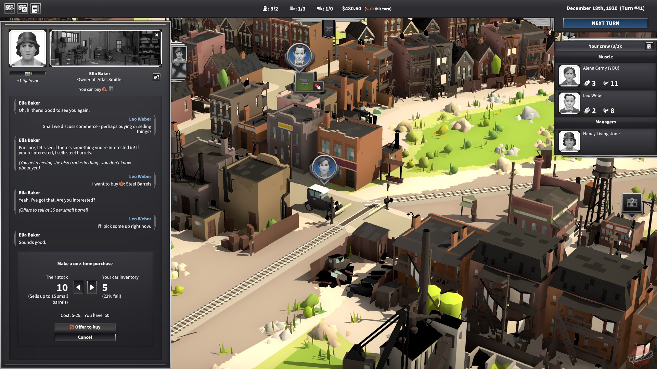657x369 pixels.
Task: Click the Managers section header
Action: tap(605, 122)
